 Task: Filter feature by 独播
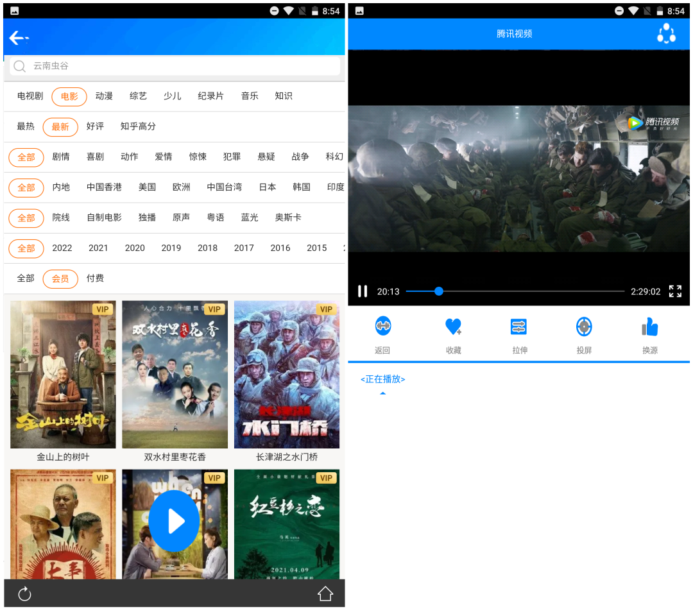click(x=147, y=217)
